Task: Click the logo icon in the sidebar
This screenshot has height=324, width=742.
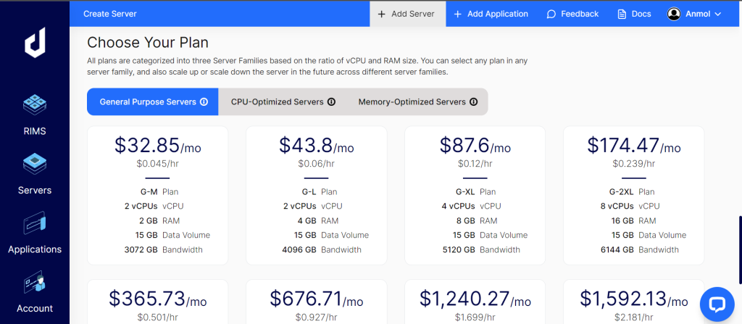Action: pos(35,44)
